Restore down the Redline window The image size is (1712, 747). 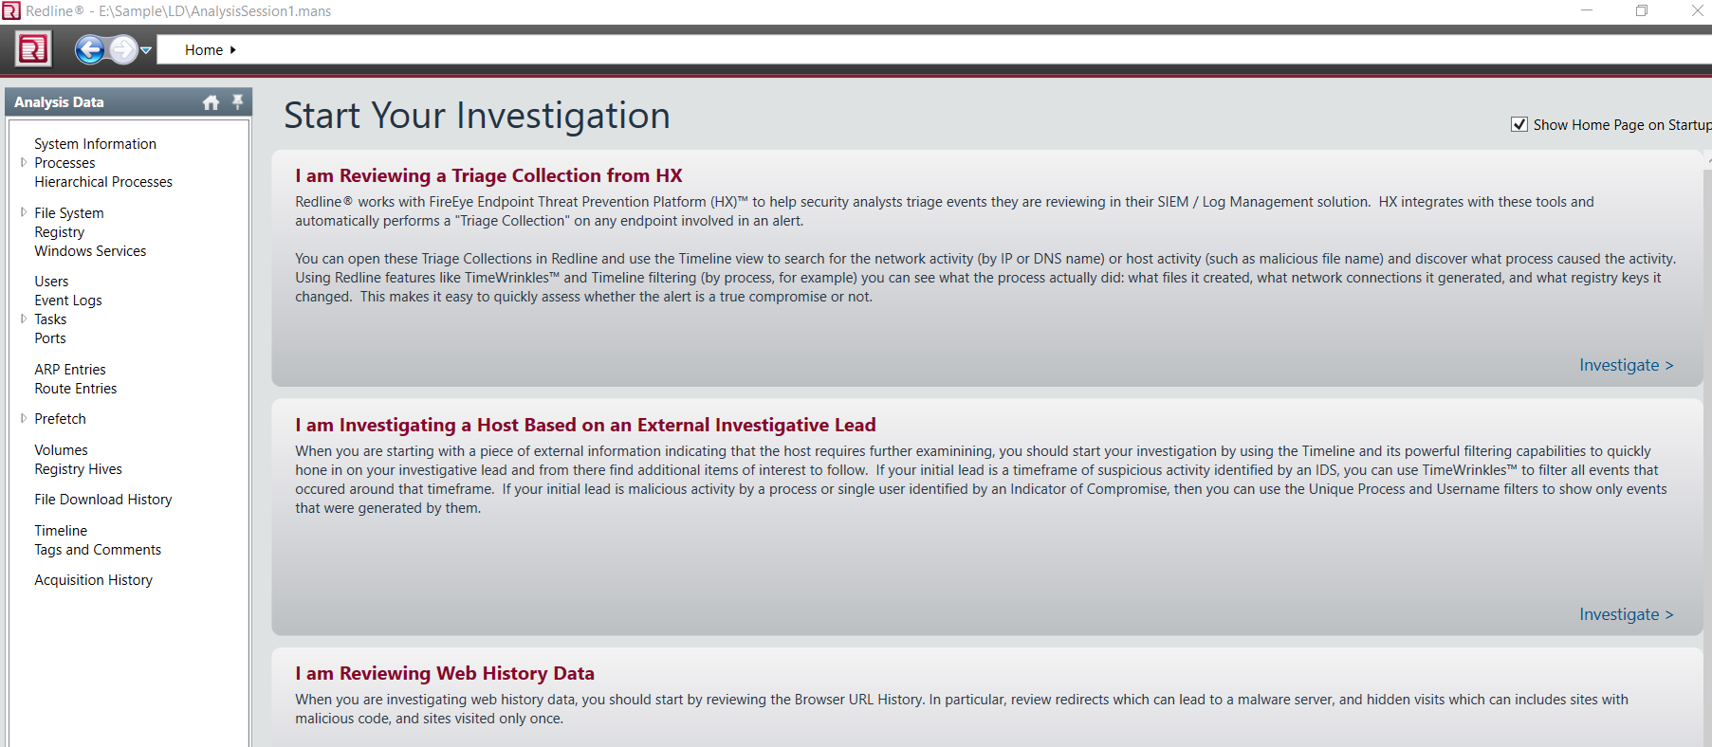click(x=1642, y=10)
